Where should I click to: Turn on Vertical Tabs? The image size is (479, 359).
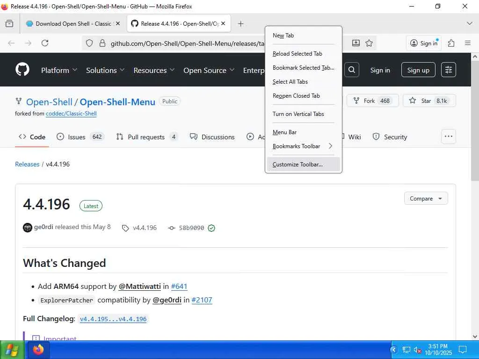tap(303, 114)
